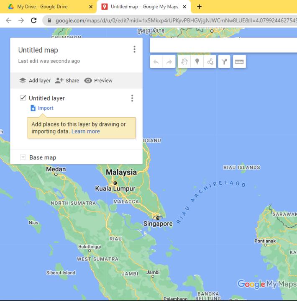Click the browser forward arrow

[x=21, y=21]
